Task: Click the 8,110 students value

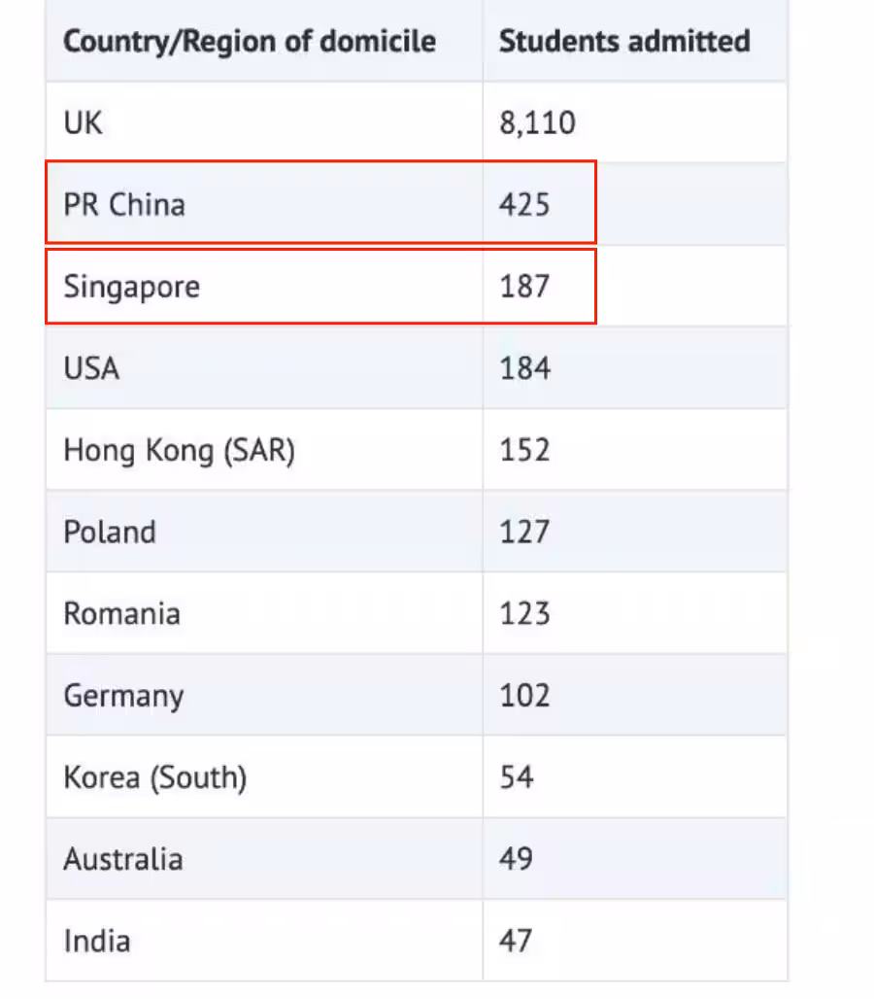Action: [x=537, y=123]
